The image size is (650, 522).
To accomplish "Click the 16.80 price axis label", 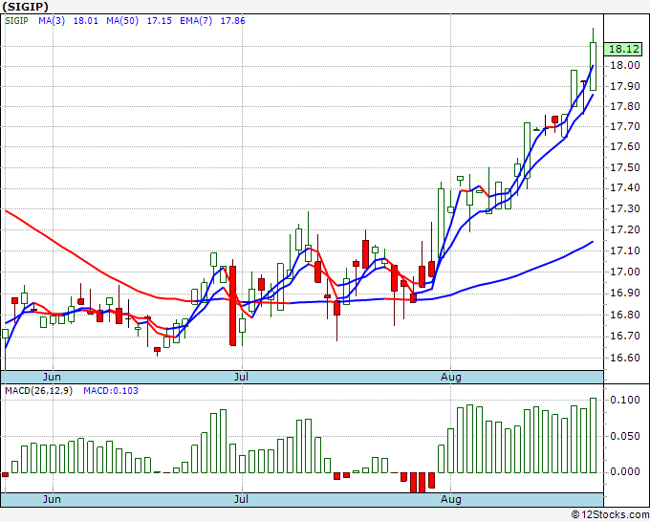I will click(x=625, y=315).
